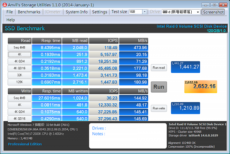Click the big Run button
This screenshot has height=154, width=230.
159,87
